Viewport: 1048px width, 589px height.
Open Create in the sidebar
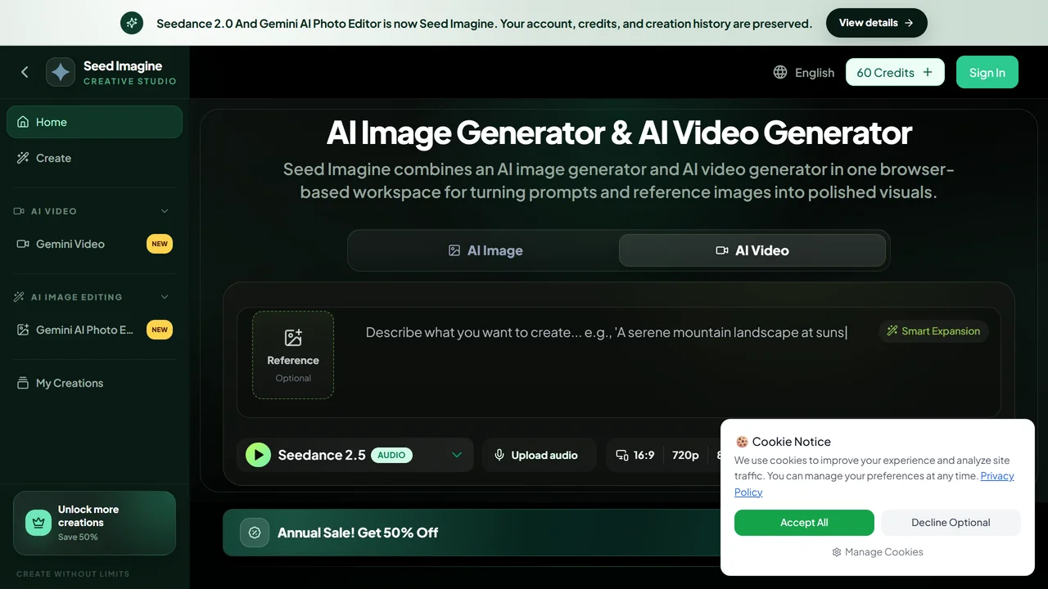click(94, 158)
